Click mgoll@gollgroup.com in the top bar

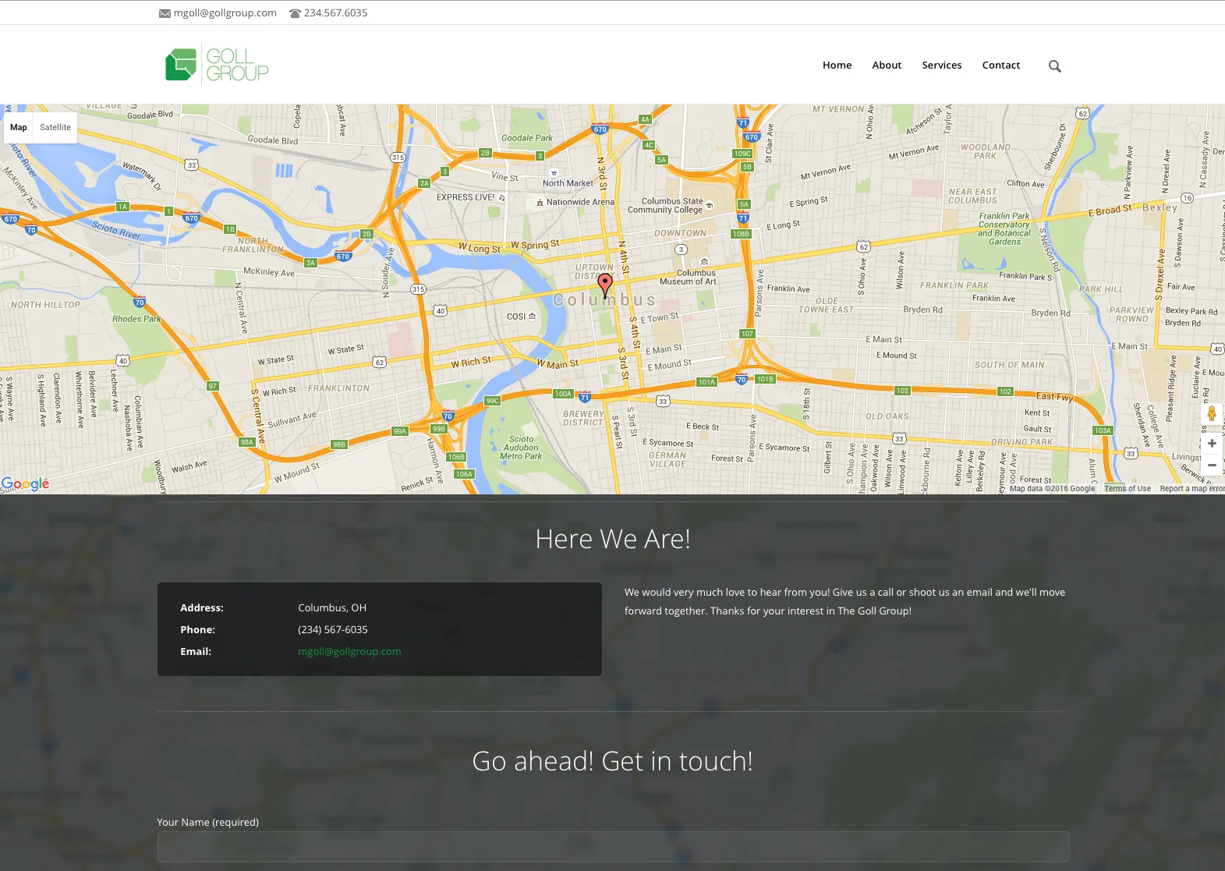(225, 13)
